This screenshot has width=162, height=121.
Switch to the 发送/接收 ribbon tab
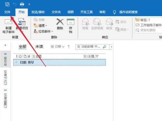38,12
